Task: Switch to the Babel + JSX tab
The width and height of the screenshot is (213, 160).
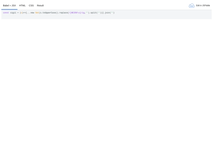Action: [9, 6]
